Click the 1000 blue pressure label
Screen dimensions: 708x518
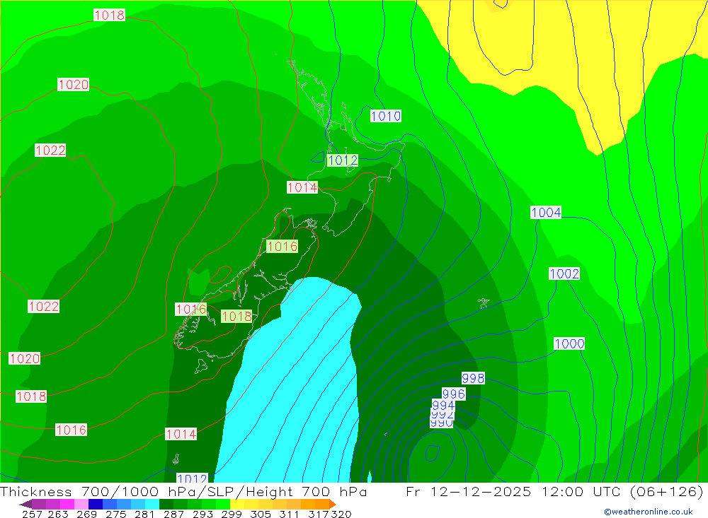(569, 343)
